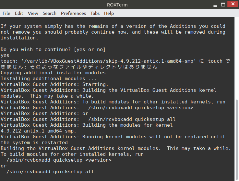The width and height of the screenshot is (239, 181).
Task: Click the last '/sbin/rcvboxadd quicksetup all' line
Action: click(x=50, y=172)
